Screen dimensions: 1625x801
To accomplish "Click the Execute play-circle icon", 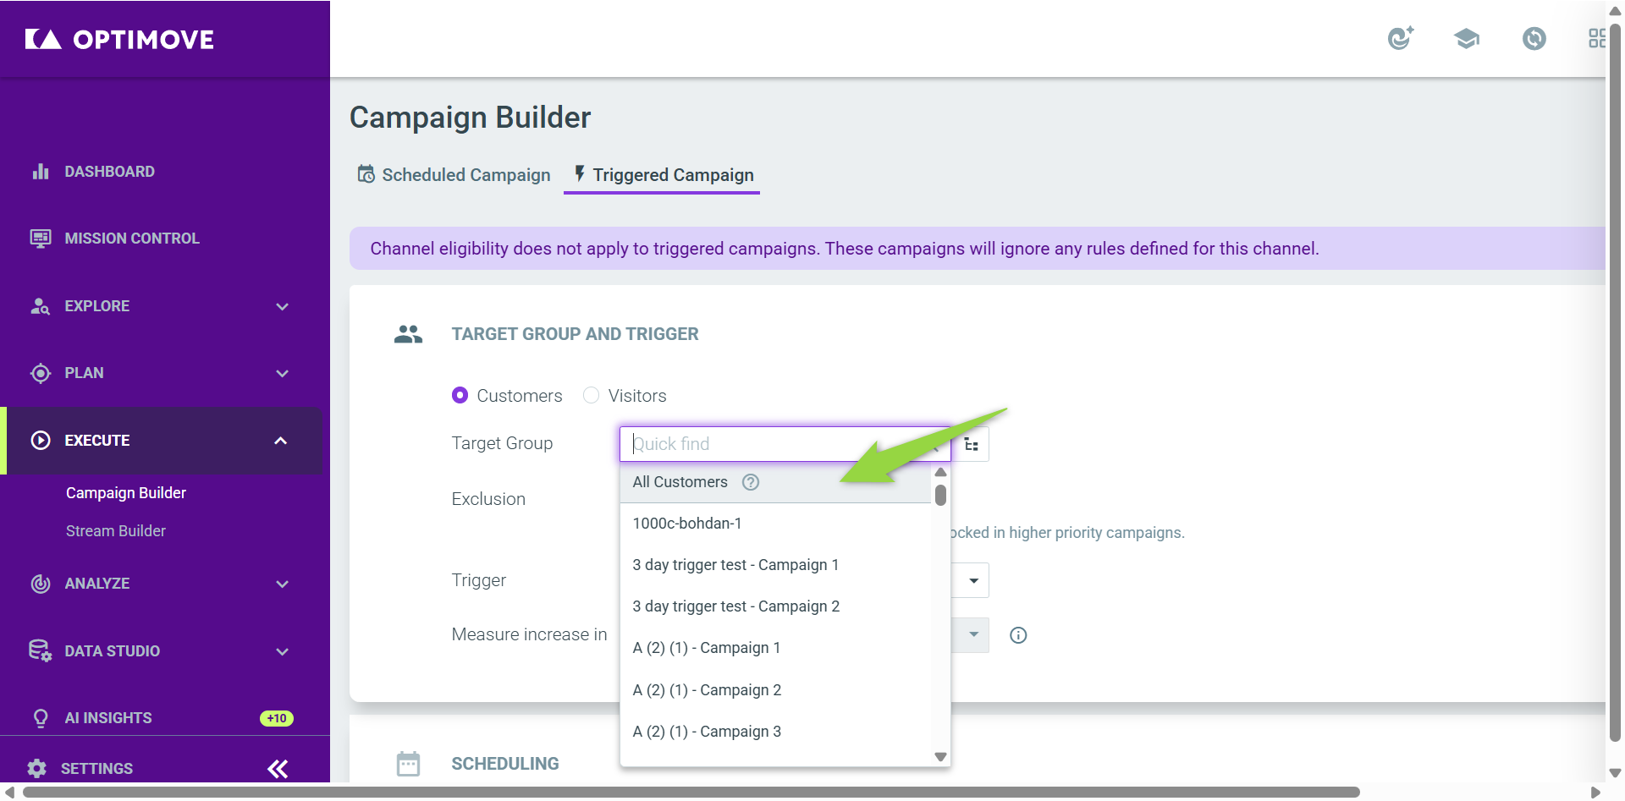I will [x=41, y=441].
